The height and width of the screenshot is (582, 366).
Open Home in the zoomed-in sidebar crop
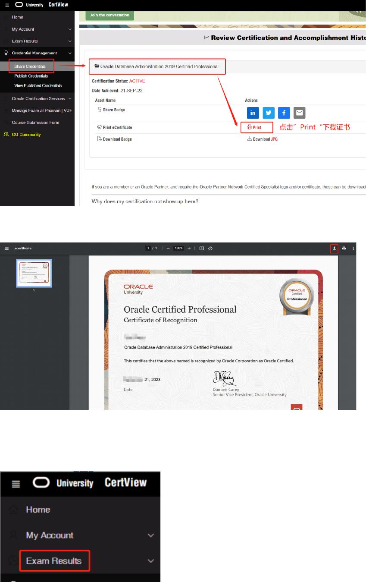(38, 510)
